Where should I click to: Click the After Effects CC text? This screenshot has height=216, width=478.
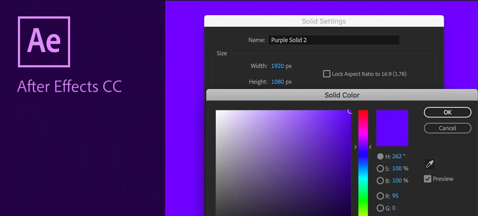[x=69, y=86]
